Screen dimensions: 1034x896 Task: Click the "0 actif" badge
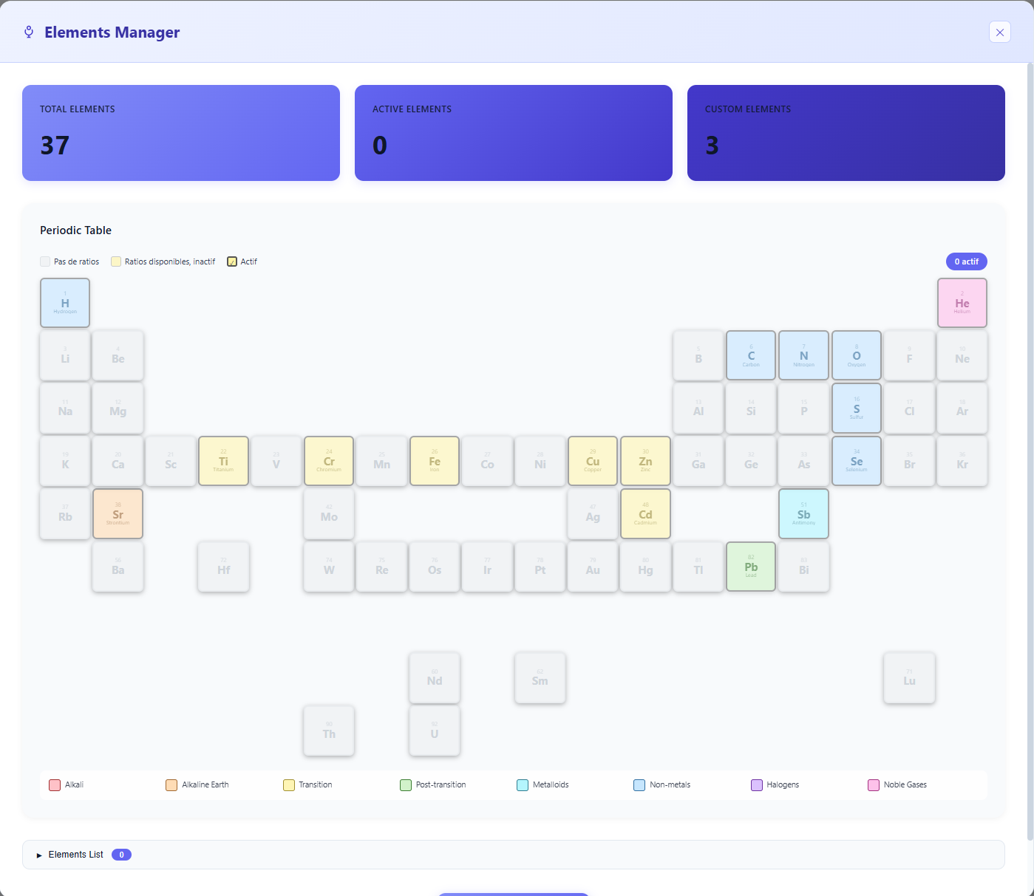click(966, 261)
